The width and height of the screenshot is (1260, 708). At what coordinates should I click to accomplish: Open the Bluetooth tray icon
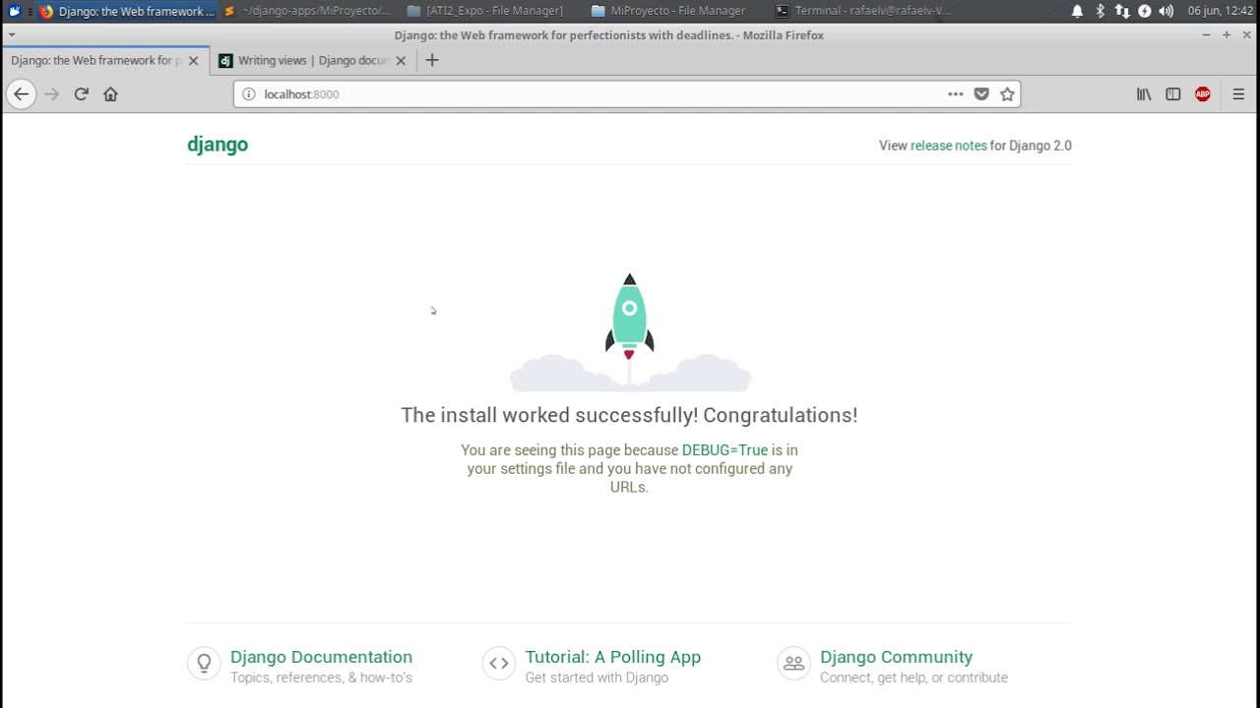coord(1100,11)
